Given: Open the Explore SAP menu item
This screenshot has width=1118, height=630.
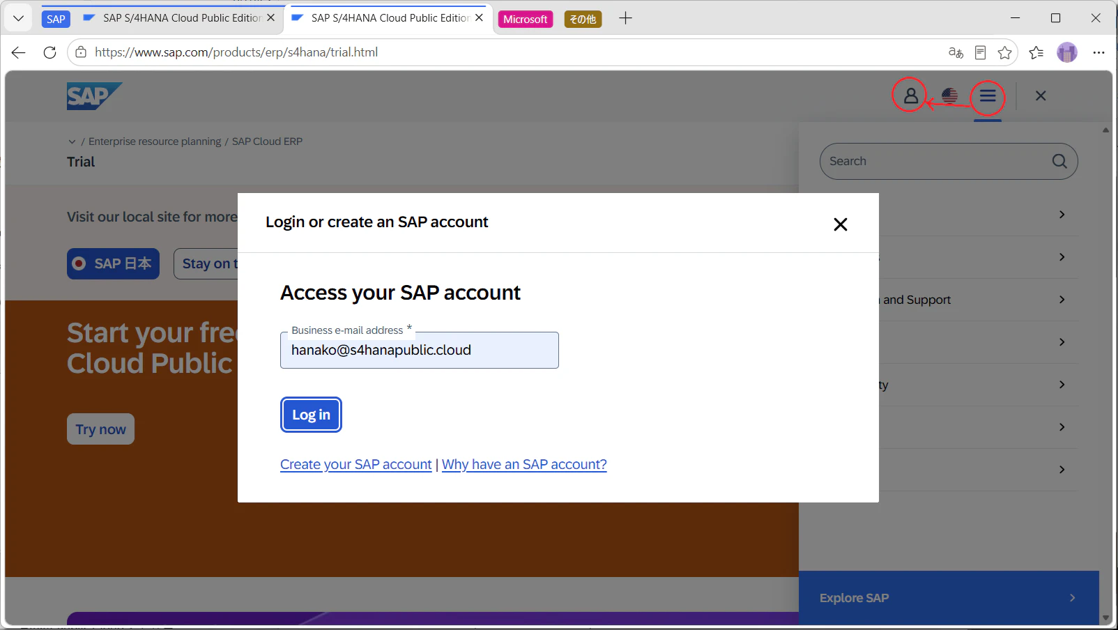Looking at the screenshot, I should tap(949, 598).
